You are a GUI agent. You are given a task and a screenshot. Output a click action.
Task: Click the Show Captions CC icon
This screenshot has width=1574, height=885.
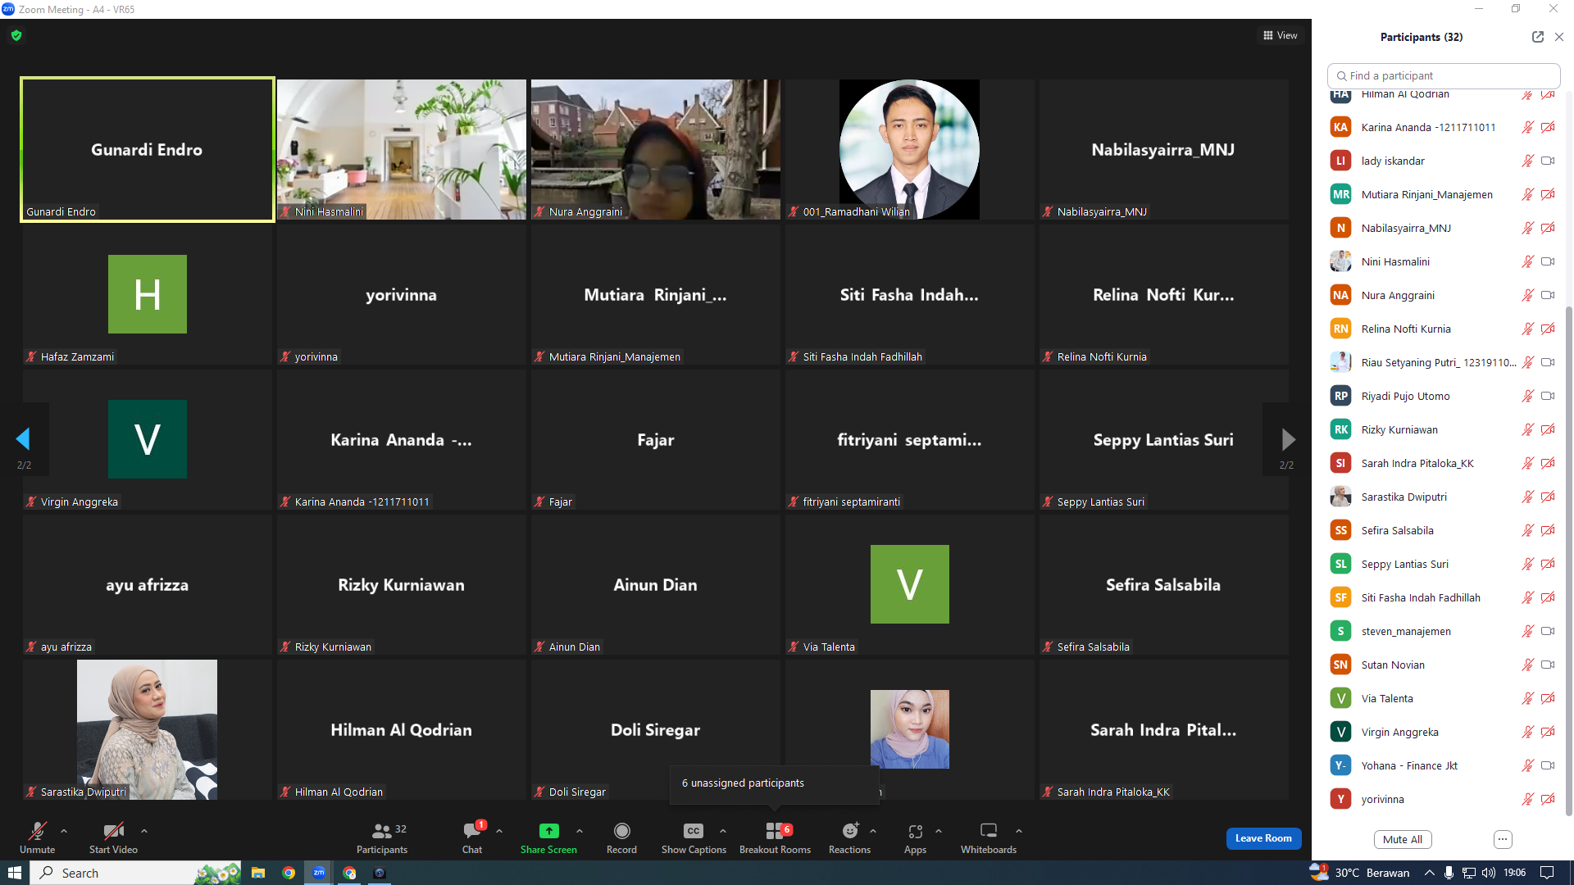(694, 831)
